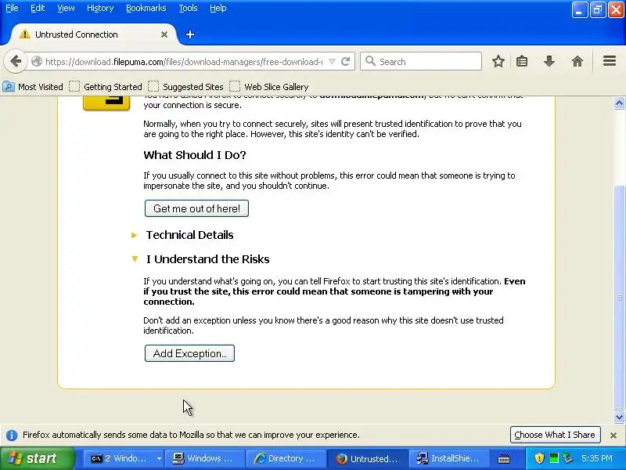Viewport: 626px width, 470px height.
Task: Open the History menu
Action: [x=100, y=8]
